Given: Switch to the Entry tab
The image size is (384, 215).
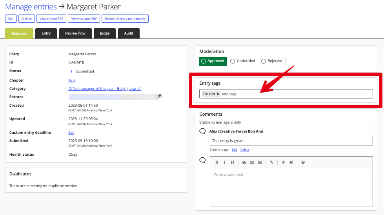Looking at the screenshot, I should coord(46,33).
